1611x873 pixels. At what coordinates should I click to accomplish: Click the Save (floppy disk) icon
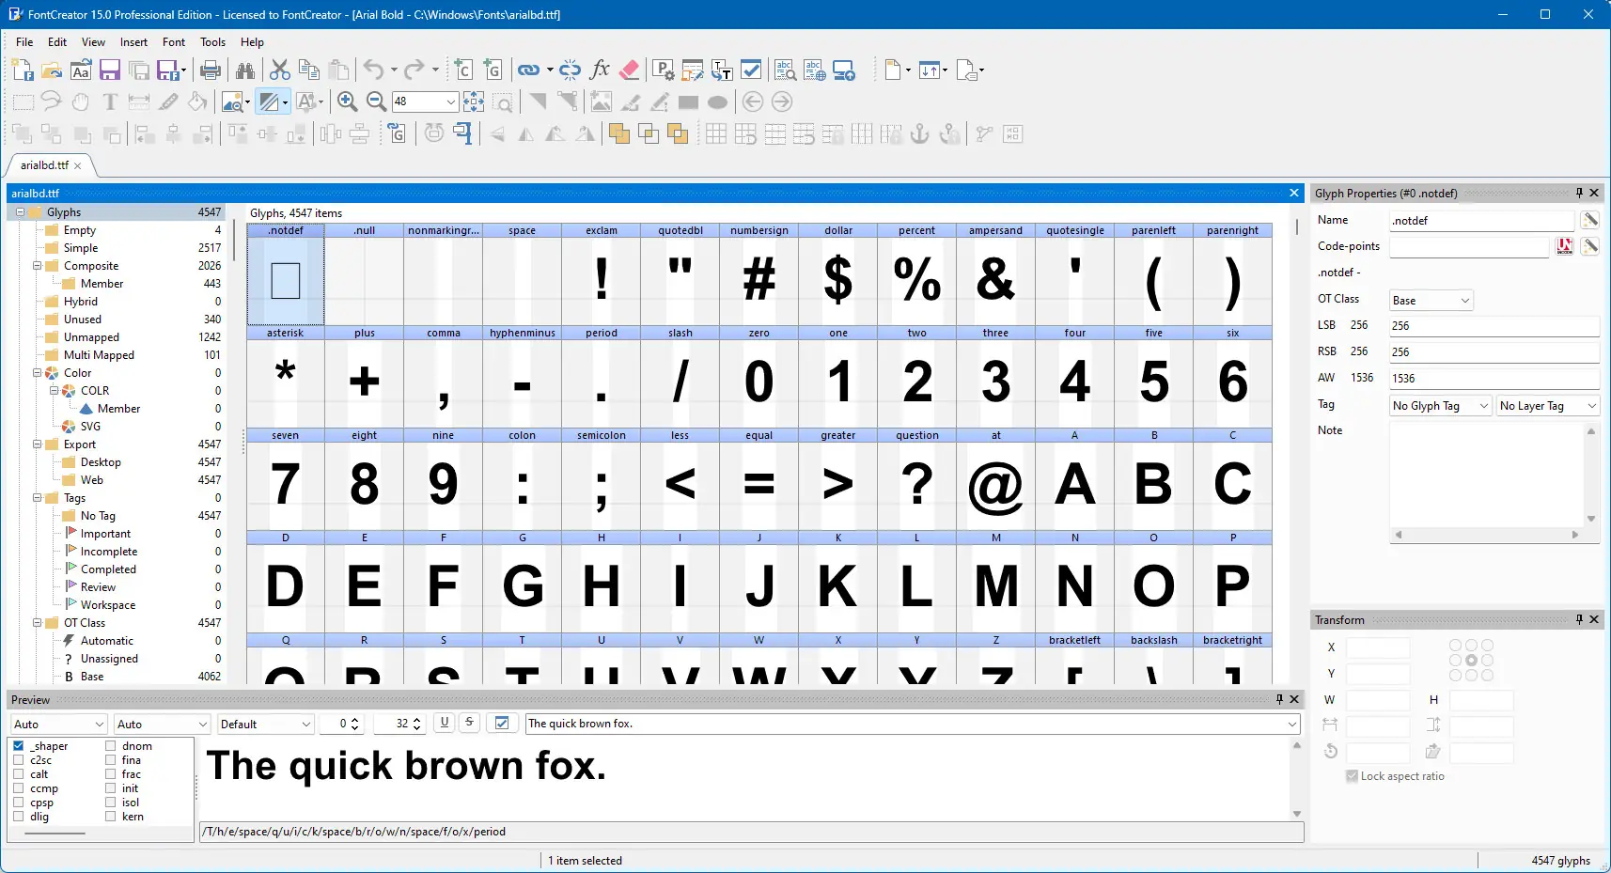click(x=110, y=70)
